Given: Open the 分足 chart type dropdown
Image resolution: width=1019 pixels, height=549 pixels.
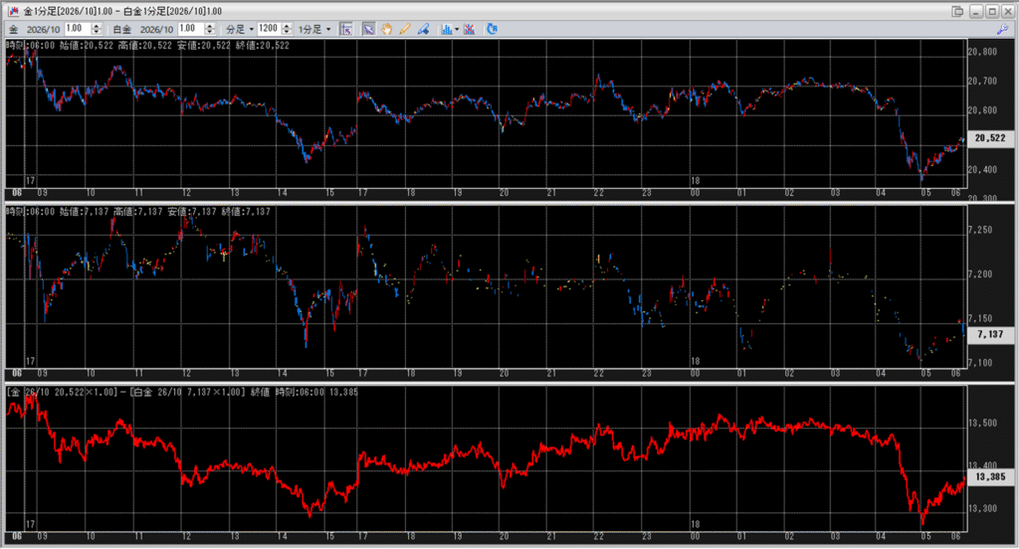Looking at the screenshot, I should click(x=240, y=29).
